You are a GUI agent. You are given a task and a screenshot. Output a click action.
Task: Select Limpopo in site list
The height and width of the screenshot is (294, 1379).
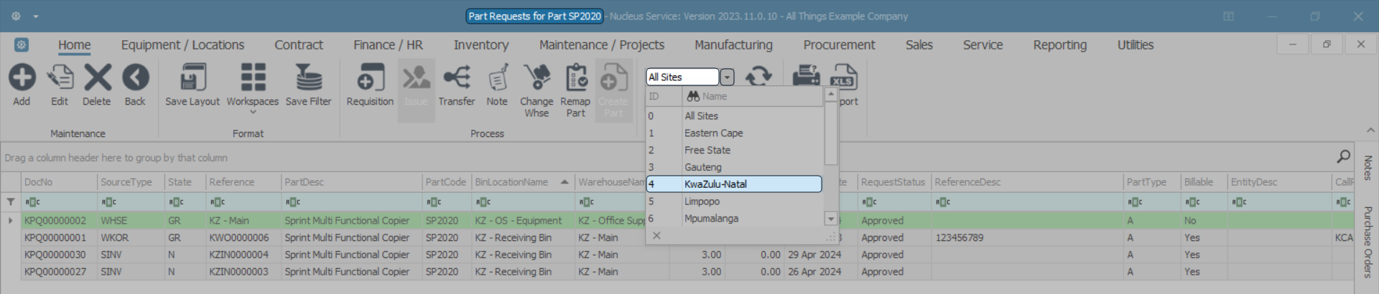(734, 201)
